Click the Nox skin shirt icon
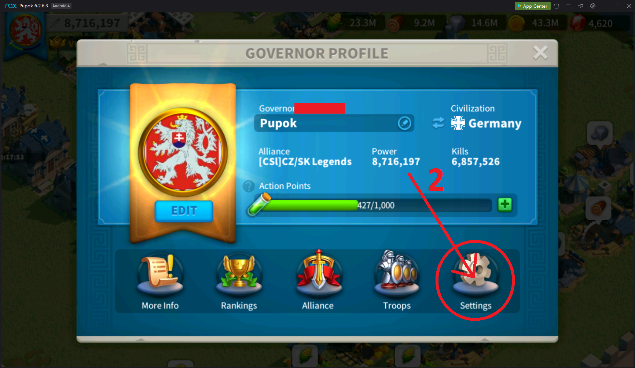 (557, 6)
